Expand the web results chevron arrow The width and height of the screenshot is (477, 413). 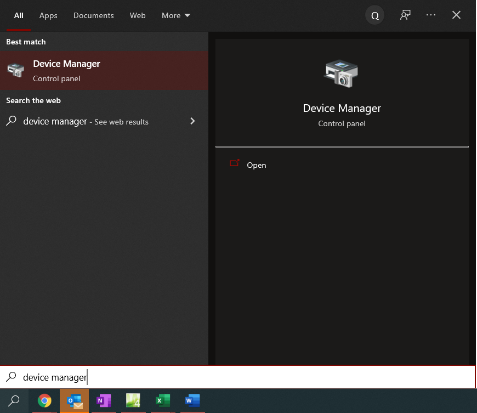[192, 121]
